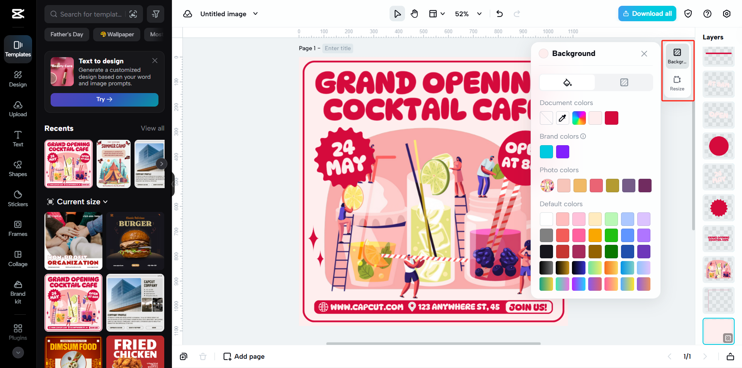Open the Shapes panel
The width and height of the screenshot is (742, 368).
[x=17, y=168]
